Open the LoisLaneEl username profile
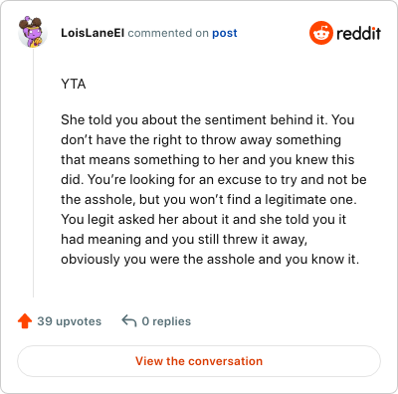 pyautogui.click(x=93, y=33)
